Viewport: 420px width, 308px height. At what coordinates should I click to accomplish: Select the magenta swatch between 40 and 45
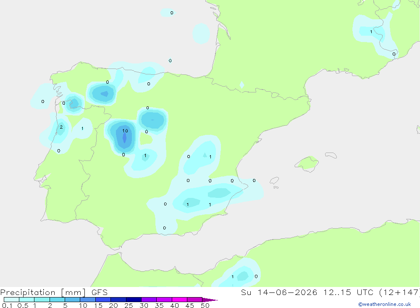[x=179, y=300]
